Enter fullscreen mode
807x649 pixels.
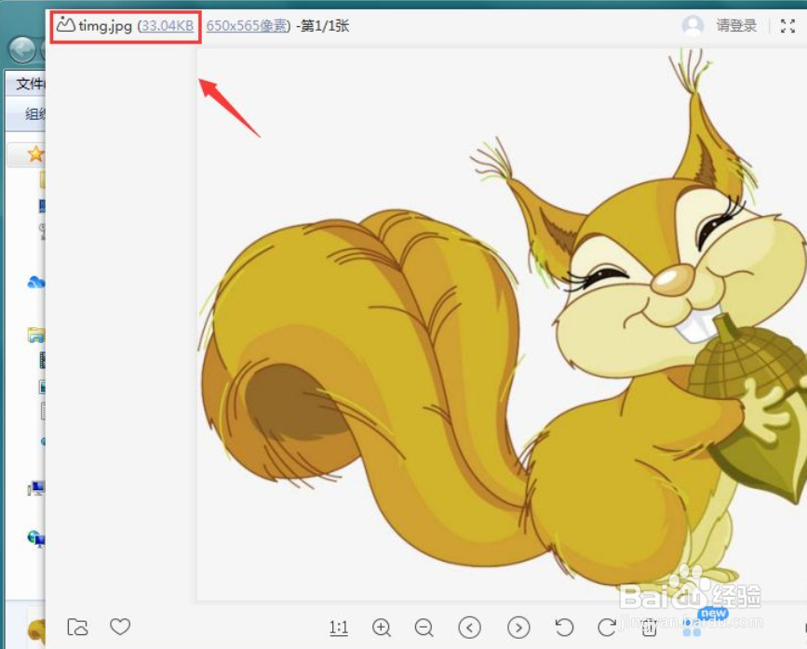[x=787, y=27]
